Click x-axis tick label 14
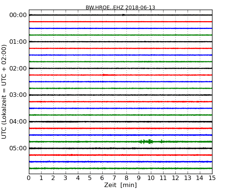 click(200, 178)
